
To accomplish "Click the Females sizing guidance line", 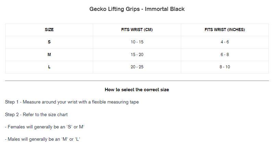I will coord(45,127).
